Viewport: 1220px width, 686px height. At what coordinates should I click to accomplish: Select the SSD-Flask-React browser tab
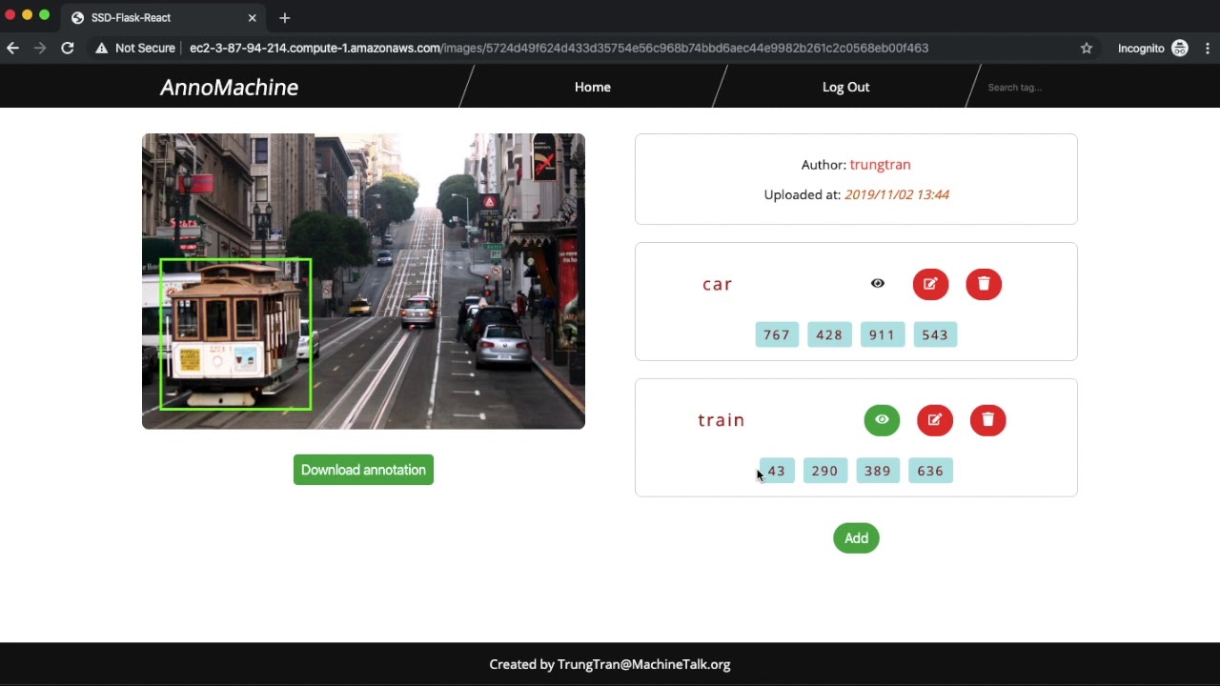pos(164,17)
